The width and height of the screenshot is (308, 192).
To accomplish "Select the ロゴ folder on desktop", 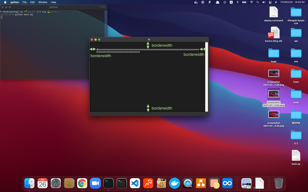I will (296, 137).
